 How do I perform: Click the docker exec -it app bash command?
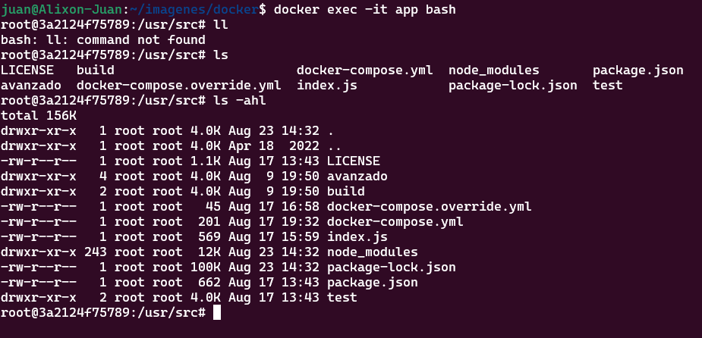coord(364,9)
